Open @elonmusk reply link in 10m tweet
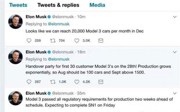 pyautogui.click(x=59, y=24)
